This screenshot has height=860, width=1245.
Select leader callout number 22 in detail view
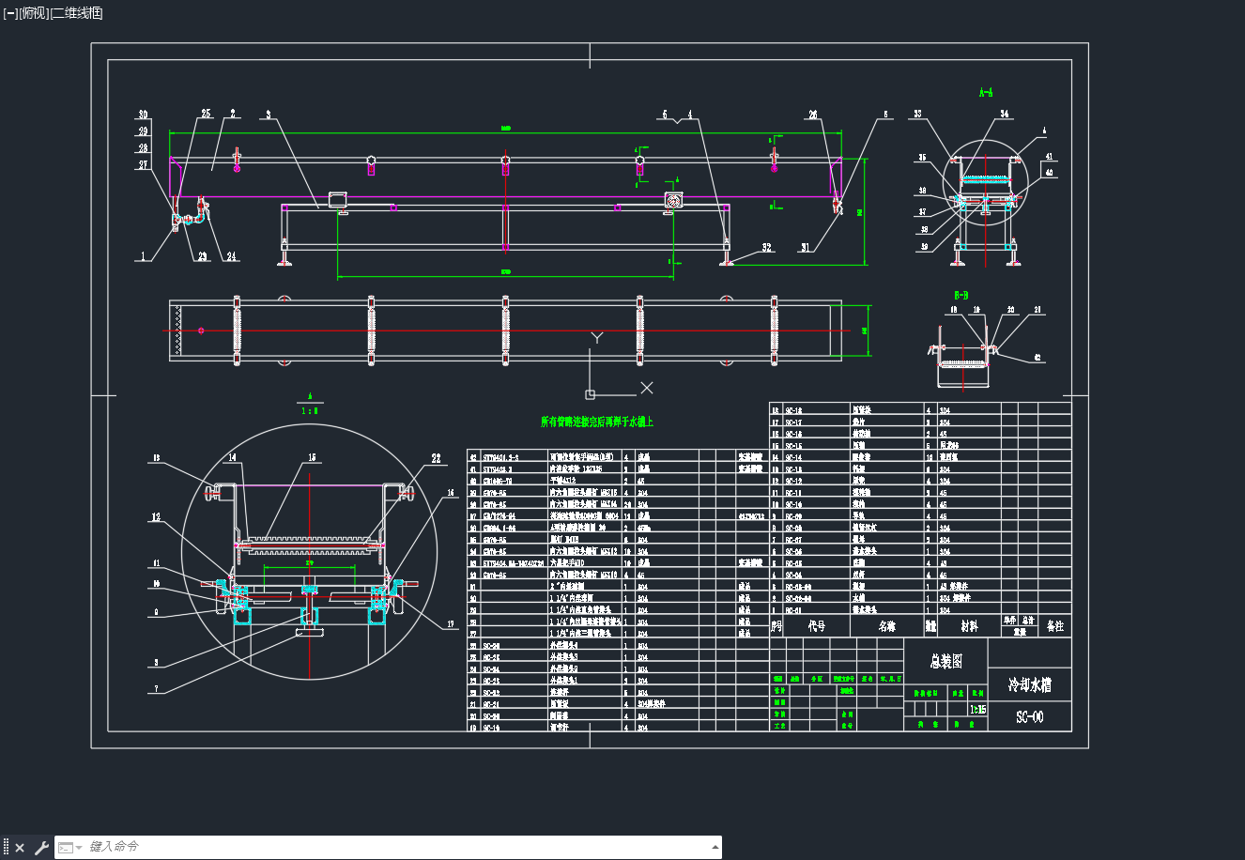[x=436, y=459]
